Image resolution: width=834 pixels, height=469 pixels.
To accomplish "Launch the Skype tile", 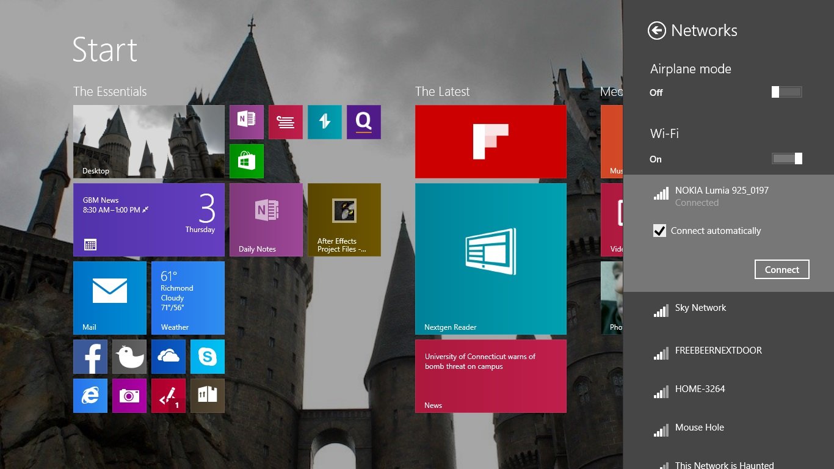I will pyautogui.click(x=208, y=357).
